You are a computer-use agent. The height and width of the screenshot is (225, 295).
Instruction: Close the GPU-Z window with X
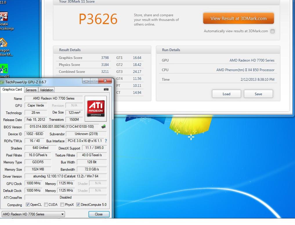point(105,81)
